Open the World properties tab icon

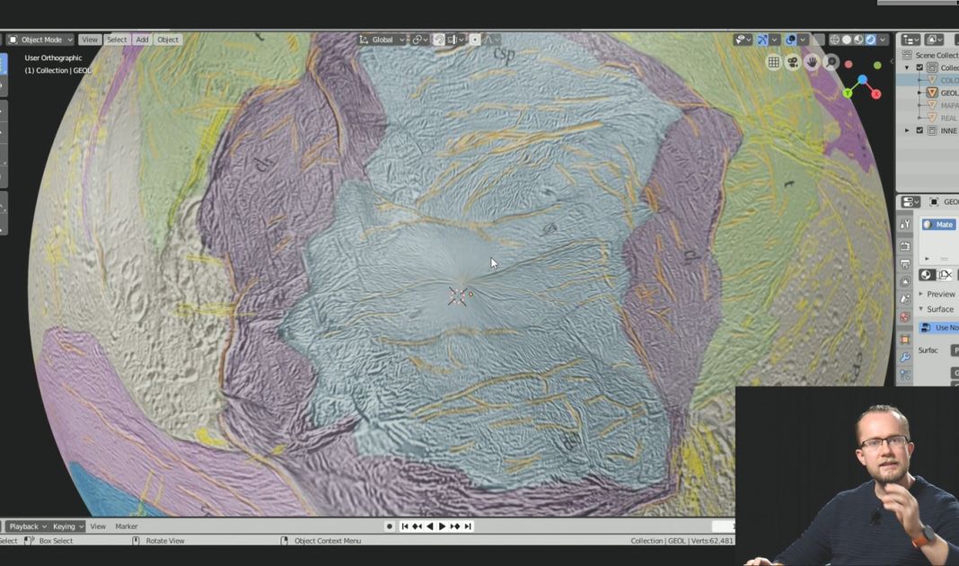[x=905, y=317]
